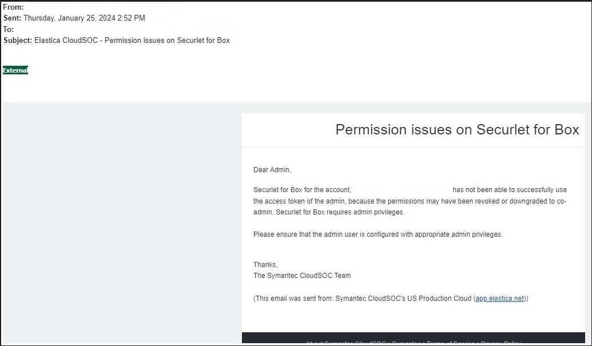
Task: Open the Symantec footer link
Action: [x=406, y=343]
